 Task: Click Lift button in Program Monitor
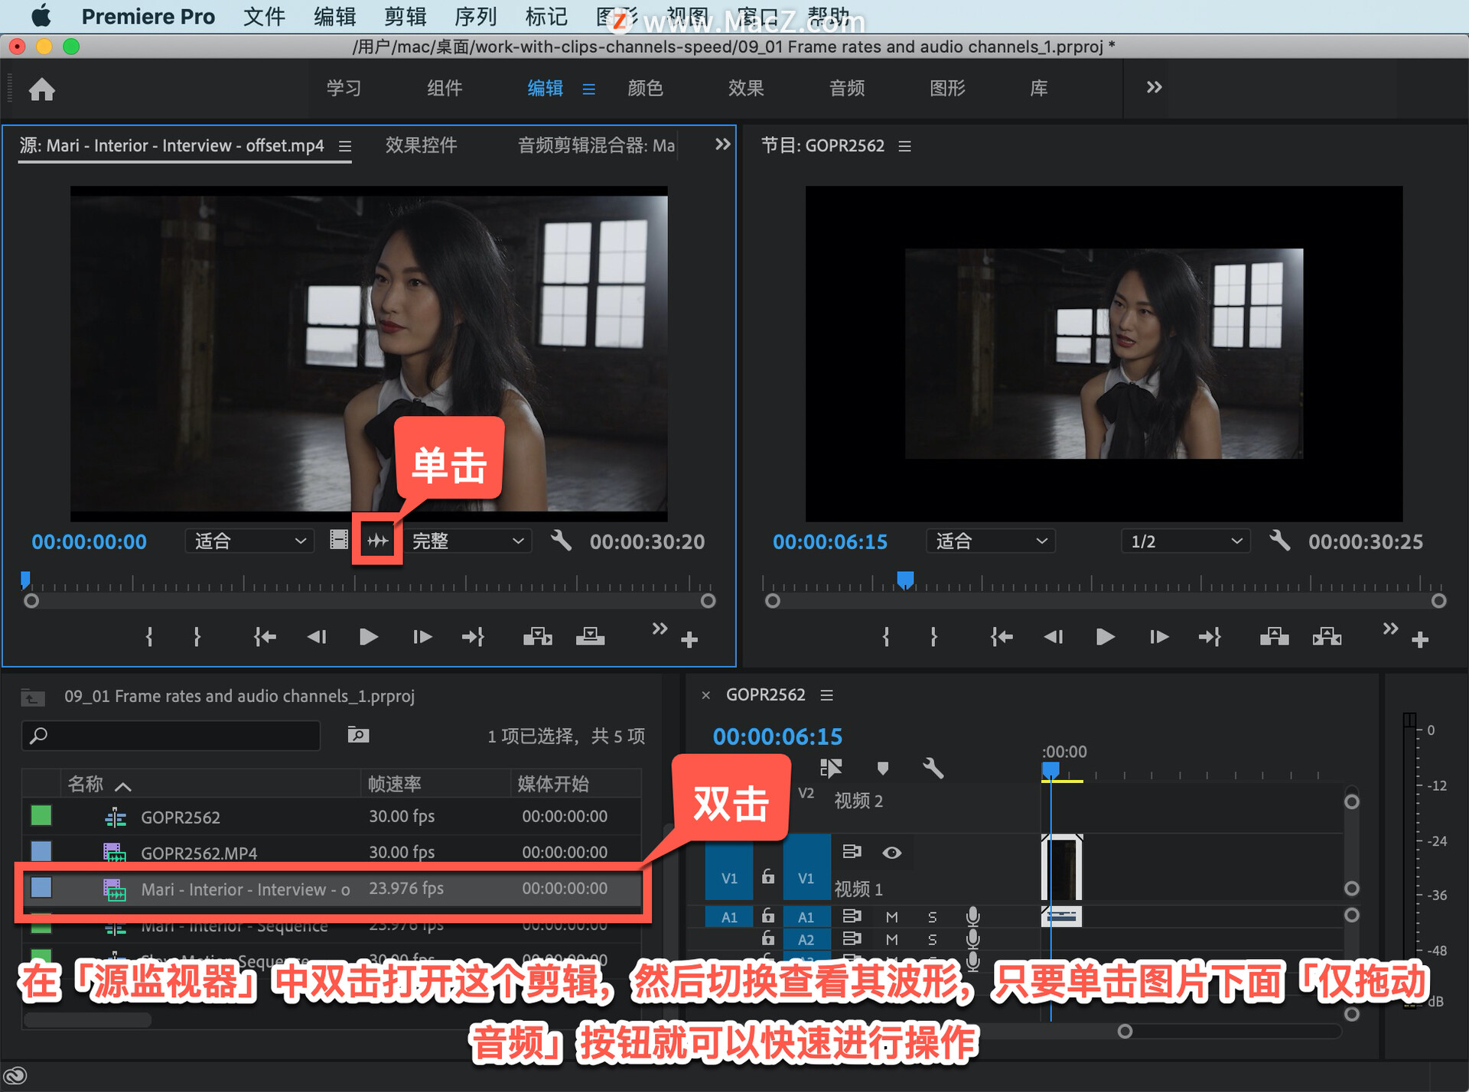tap(1274, 636)
